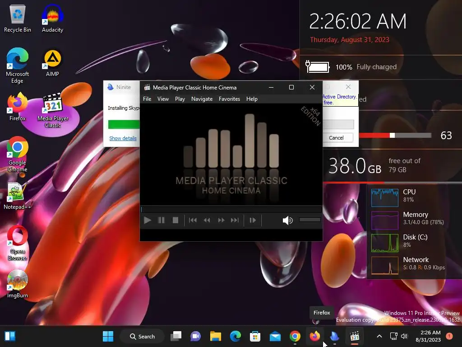Open Task View from taskbar
Image resolution: width=462 pixels, height=347 pixels.
(x=176, y=336)
